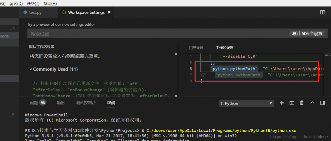
Task: Move panel to the side using rightmost panel icon
Action: pos(322,103)
